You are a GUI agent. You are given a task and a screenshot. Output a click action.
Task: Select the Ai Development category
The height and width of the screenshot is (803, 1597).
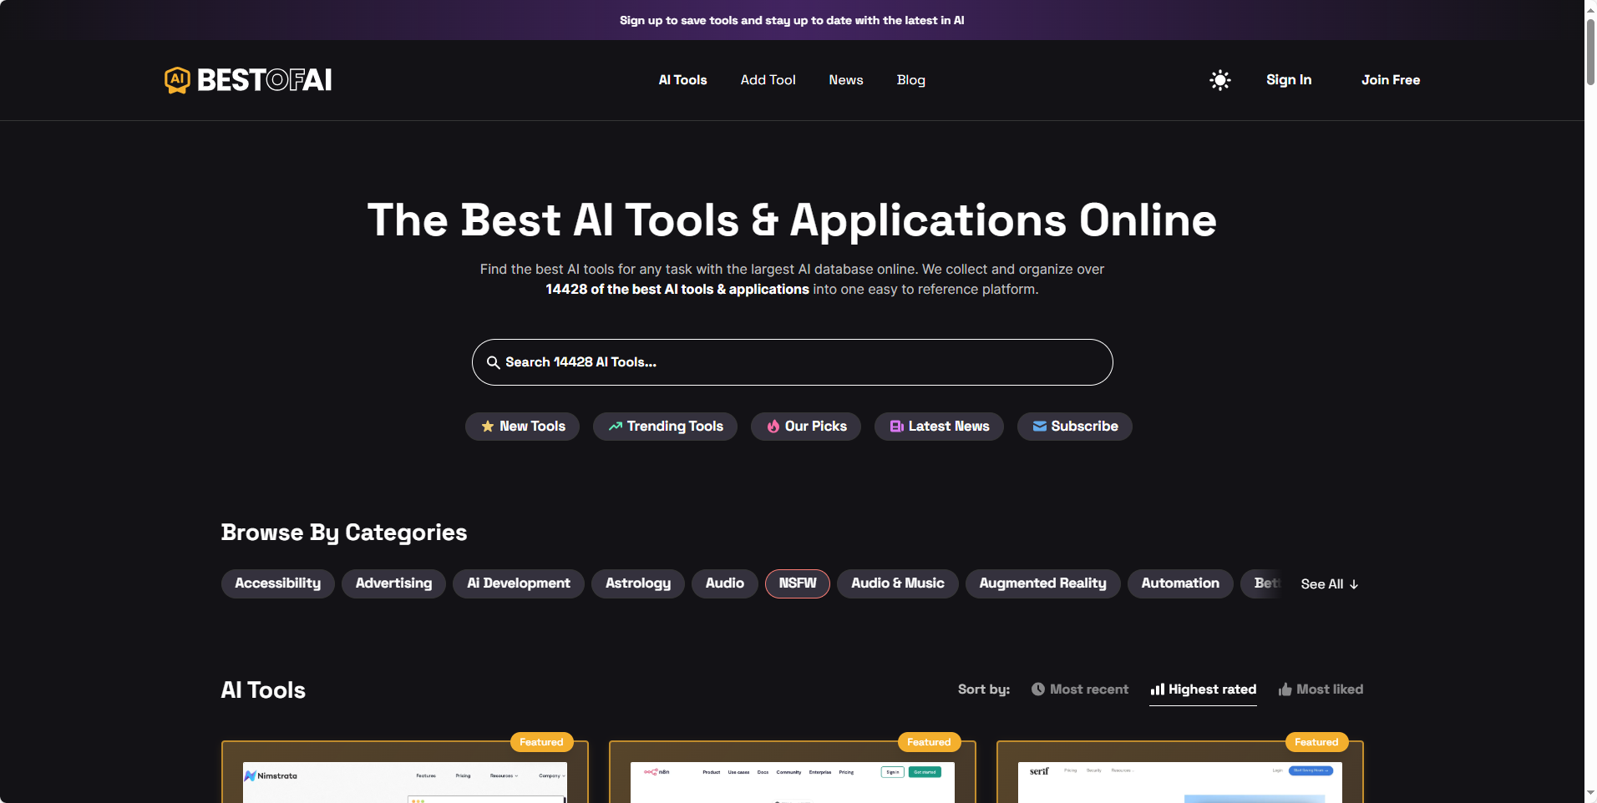(519, 583)
